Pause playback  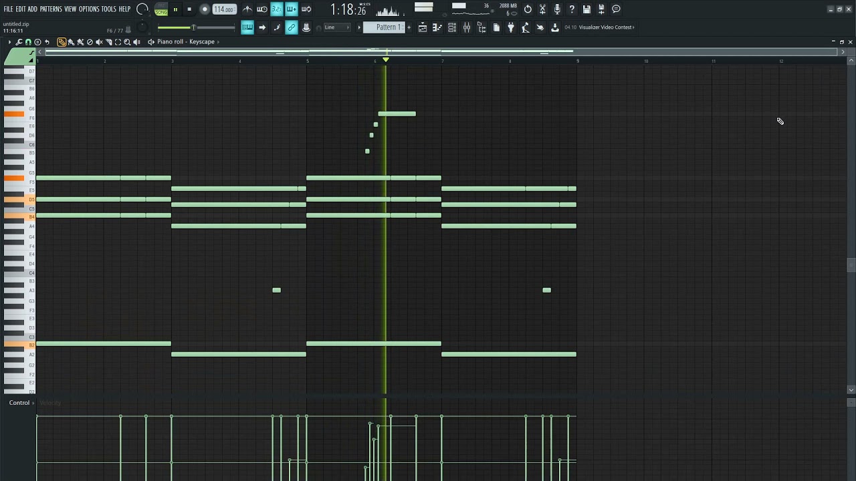(175, 9)
